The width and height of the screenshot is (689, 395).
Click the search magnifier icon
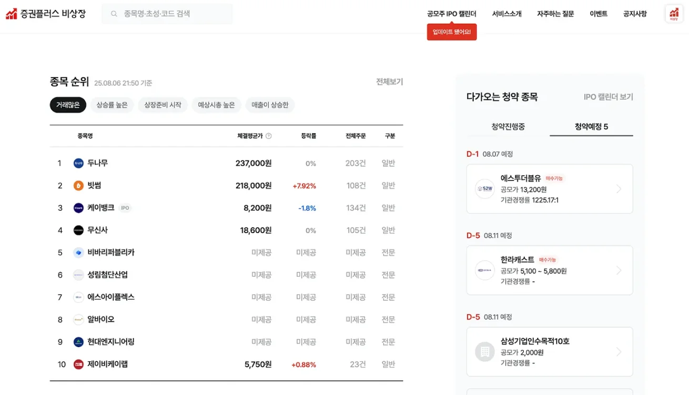[x=114, y=14]
